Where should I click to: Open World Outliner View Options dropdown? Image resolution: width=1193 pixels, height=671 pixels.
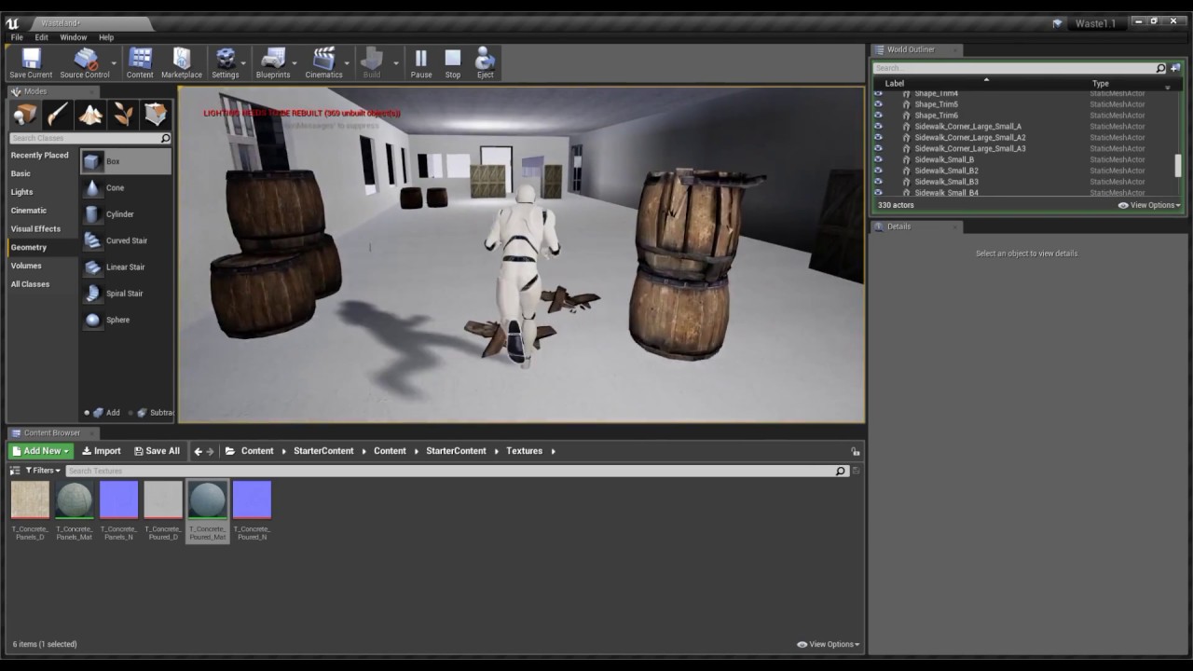(1149, 205)
